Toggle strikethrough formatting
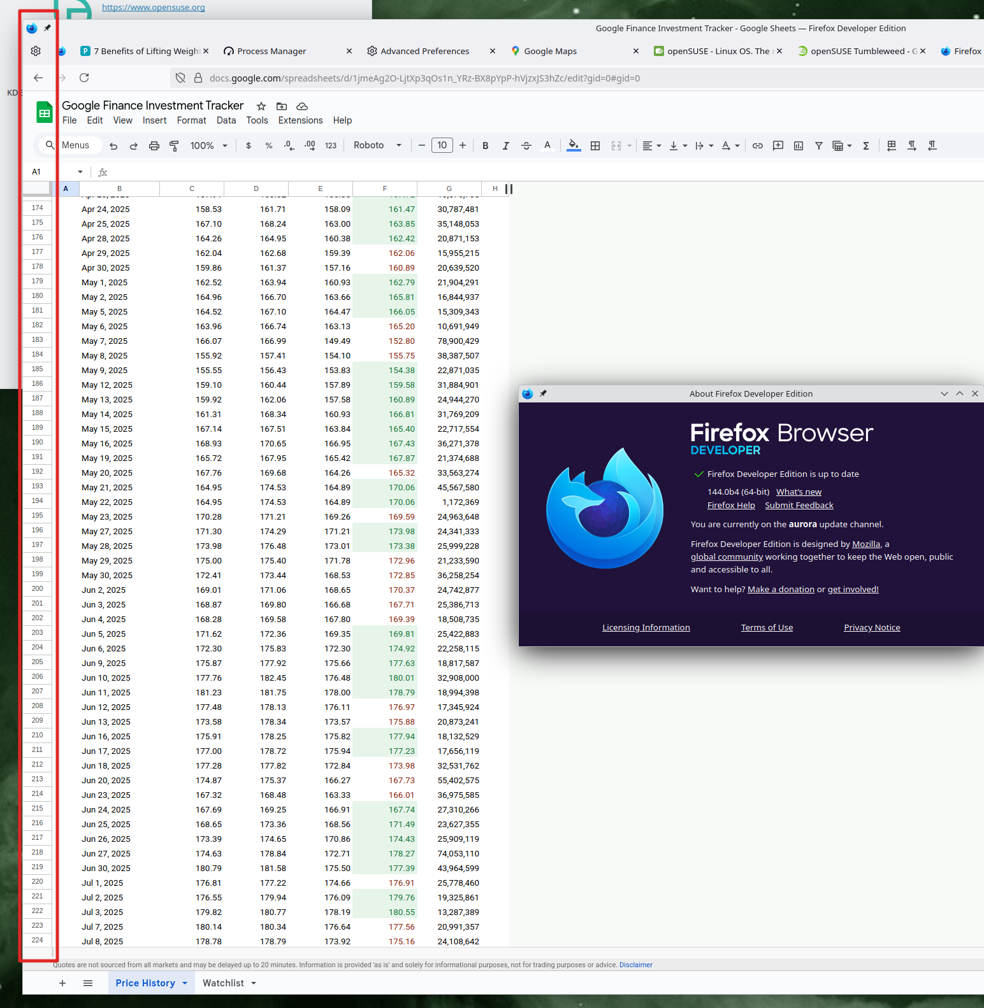Viewport: 984px width, 1008px height. point(526,146)
